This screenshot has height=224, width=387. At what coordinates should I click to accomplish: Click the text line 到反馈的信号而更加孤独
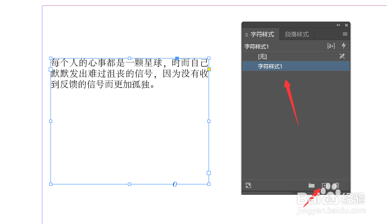click(103, 84)
